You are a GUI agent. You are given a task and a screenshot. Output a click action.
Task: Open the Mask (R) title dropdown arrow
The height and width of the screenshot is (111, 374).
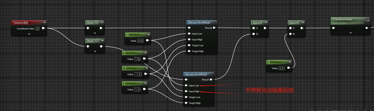tap(102, 23)
